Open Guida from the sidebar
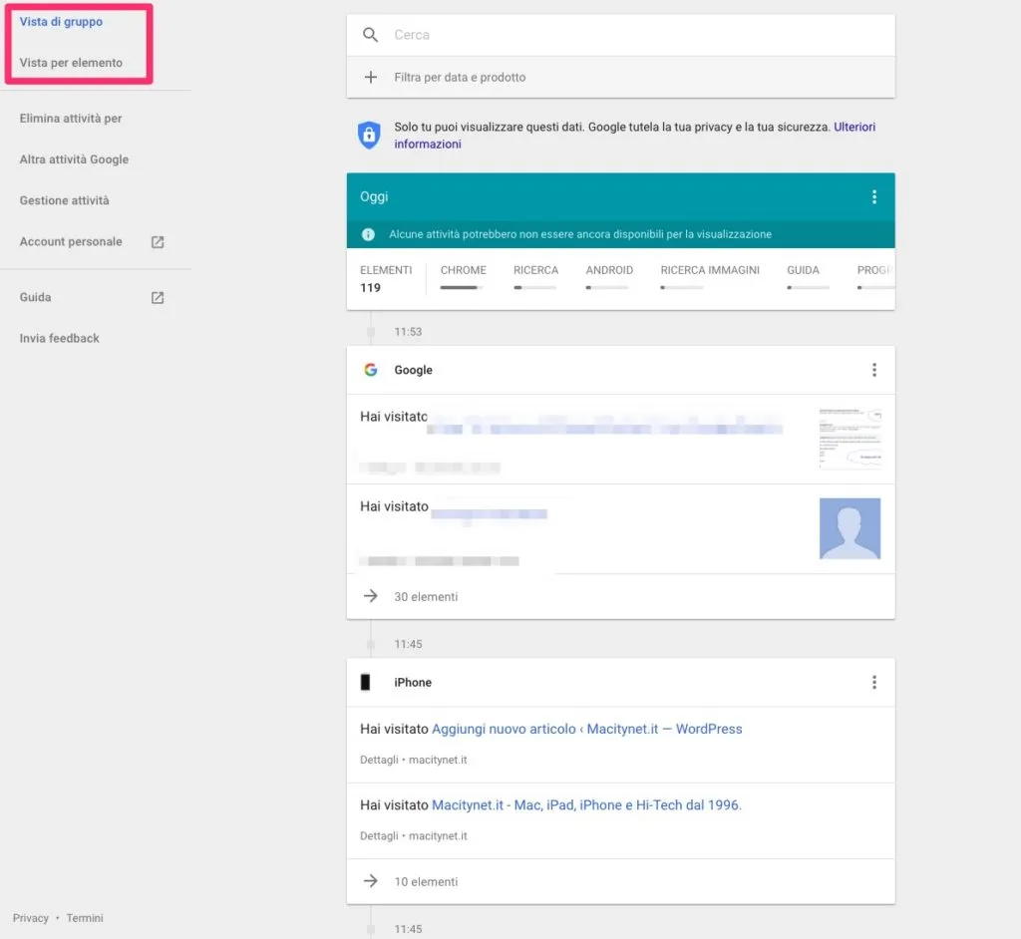1021x939 pixels. pyautogui.click(x=35, y=297)
